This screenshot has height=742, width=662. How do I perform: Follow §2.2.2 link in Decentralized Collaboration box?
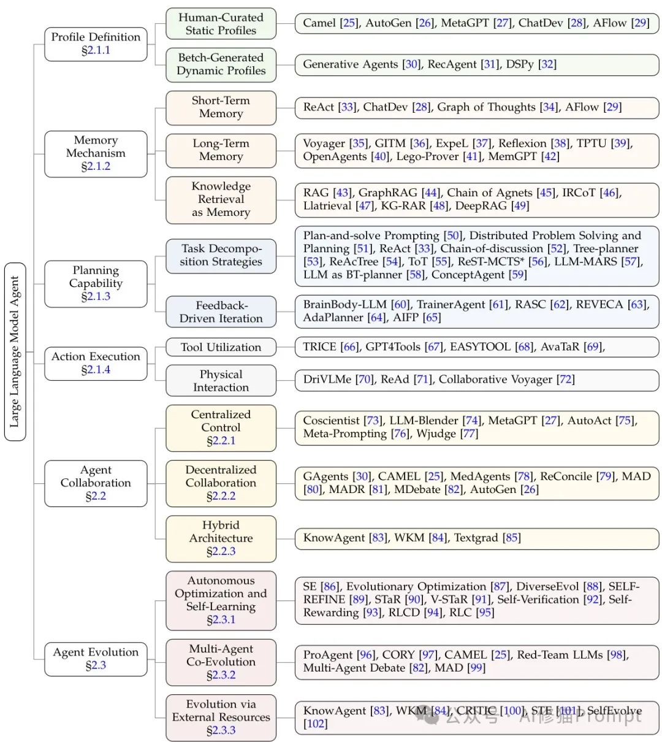pyautogui.click(x=221, y=495)
